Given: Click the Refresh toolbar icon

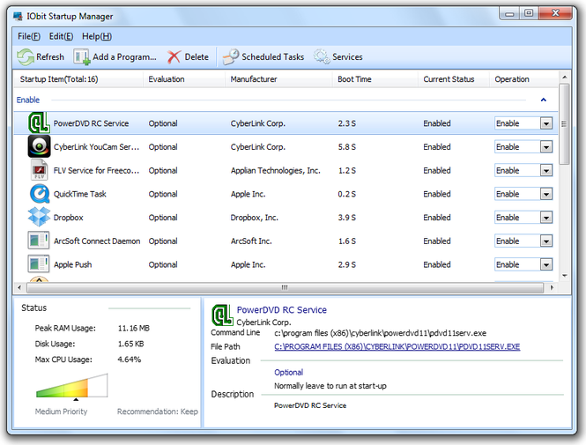Looking at the screenshot, I should [26, 57].
